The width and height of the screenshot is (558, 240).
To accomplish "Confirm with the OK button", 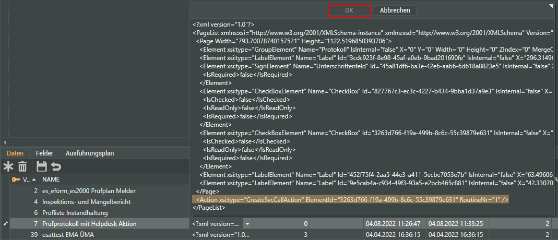I will click(349, 10).
